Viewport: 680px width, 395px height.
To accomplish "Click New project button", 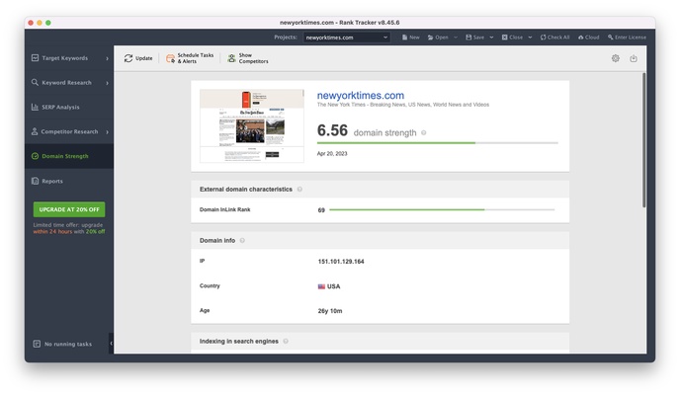I will point(411,38).
